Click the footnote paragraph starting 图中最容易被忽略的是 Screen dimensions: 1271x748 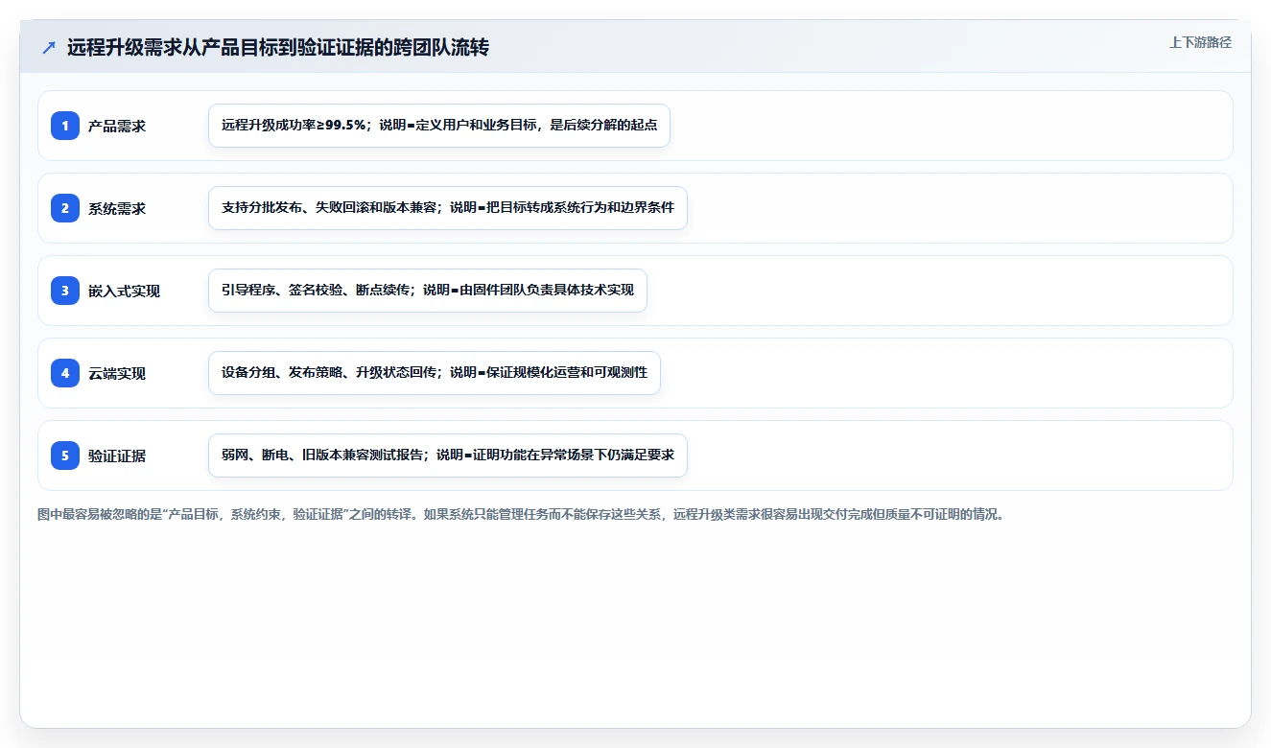click(x=521, y=514)
